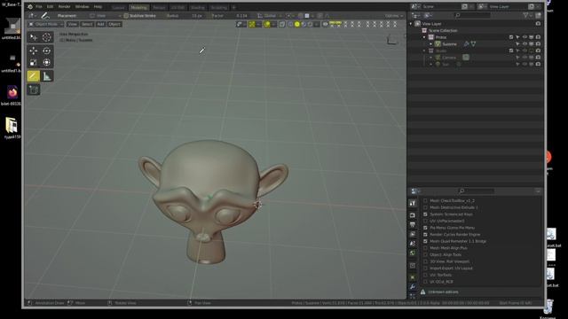Select the Measure tool
This screenshot has height=319, width=568.
(47, 76)
